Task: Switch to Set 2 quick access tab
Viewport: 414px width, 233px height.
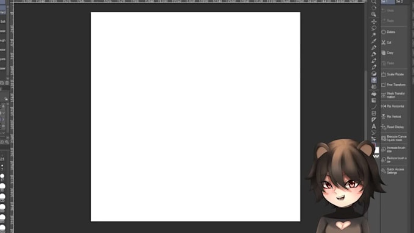Action: (400, 2)
